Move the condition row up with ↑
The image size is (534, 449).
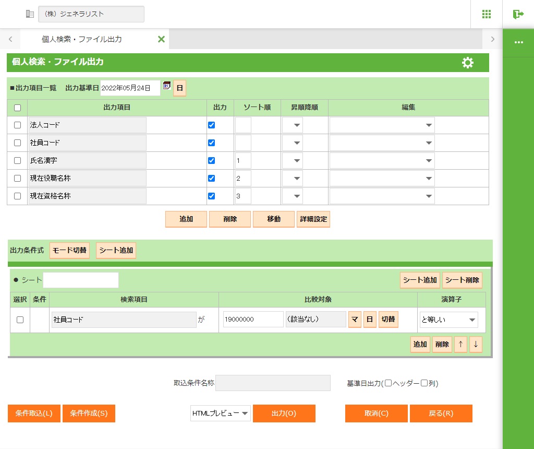click(460, 345)
